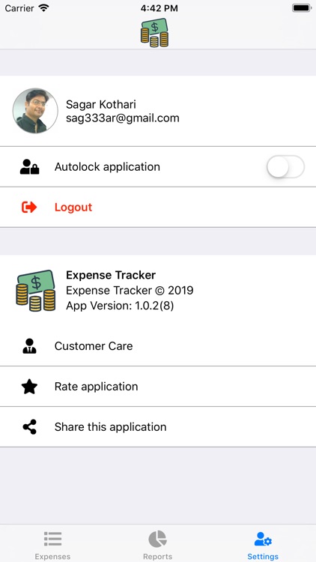Click the Autolock application label
The image size is (316, 562).
pos(107,167)
